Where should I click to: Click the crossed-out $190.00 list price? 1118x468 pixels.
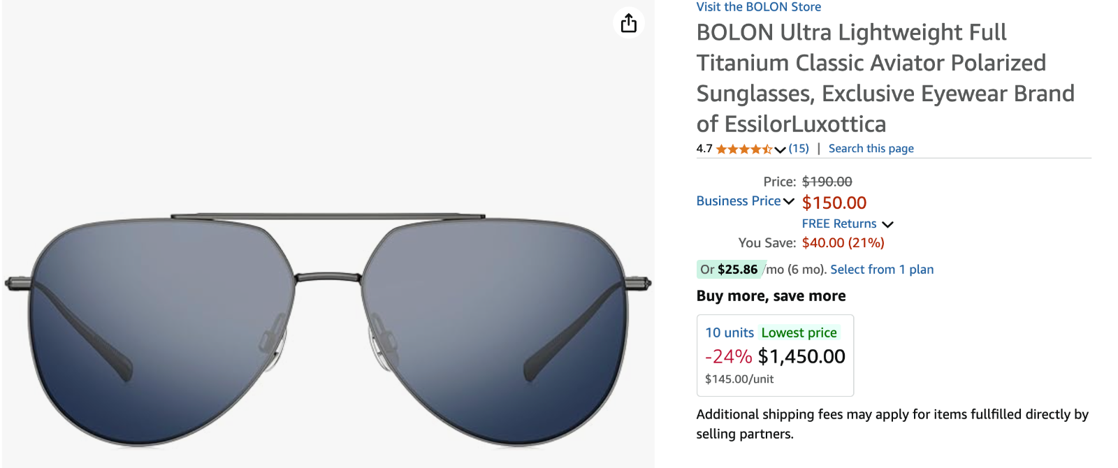coord(827,182)
